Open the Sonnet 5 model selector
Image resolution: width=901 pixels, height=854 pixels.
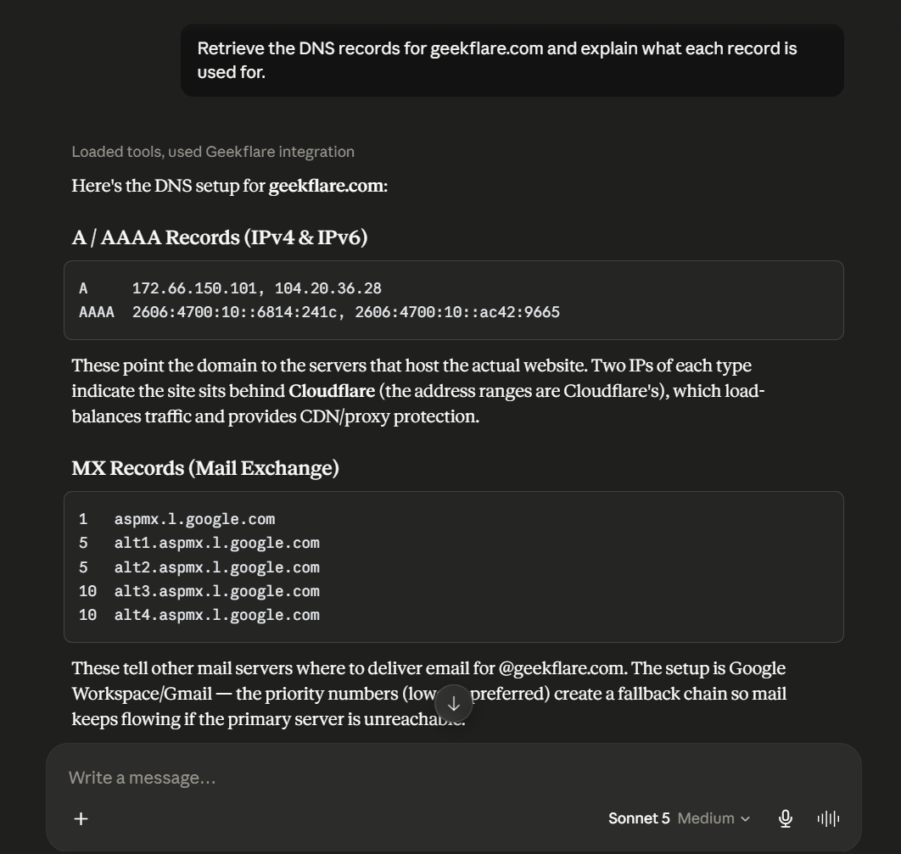tap(638, 818)
